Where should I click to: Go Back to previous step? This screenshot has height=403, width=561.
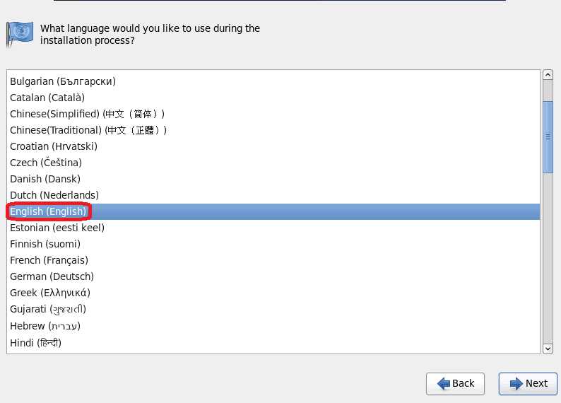pyautogui.click(x=455, y=384)
